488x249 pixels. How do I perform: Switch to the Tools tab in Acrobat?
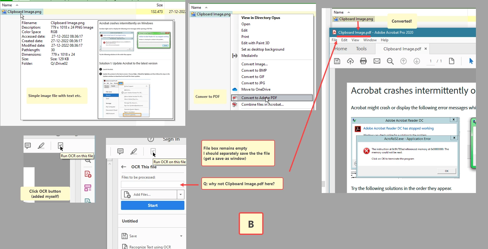361,49
